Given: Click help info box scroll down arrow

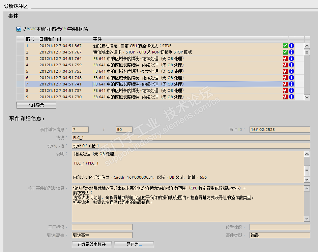Looking at the screenshot, I should point(307,218).
